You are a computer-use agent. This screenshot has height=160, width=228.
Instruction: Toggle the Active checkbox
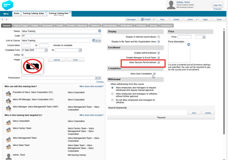point(22,55)
